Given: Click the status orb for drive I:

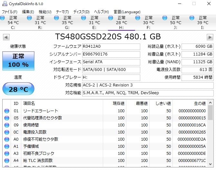Looking at the screenshot, I should [x=192, y=18].
